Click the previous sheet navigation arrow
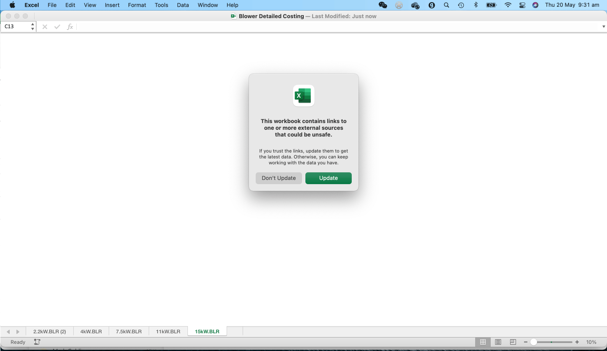This screenshot has width=607, height=351. pyautogui.click(x=8, y=332)
